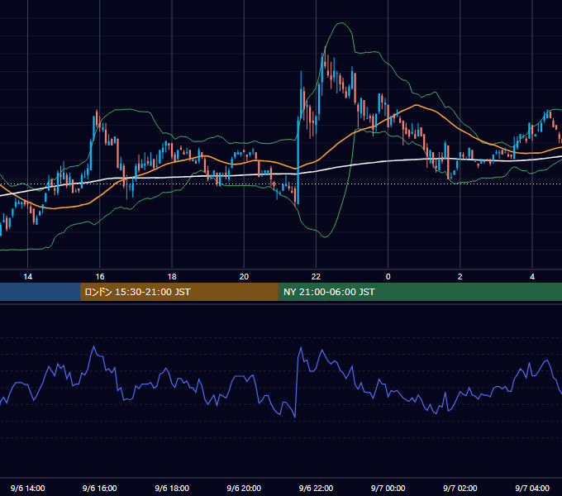Click the hour label 4 on time axis

pyautogui.click(x=532, y=277)
